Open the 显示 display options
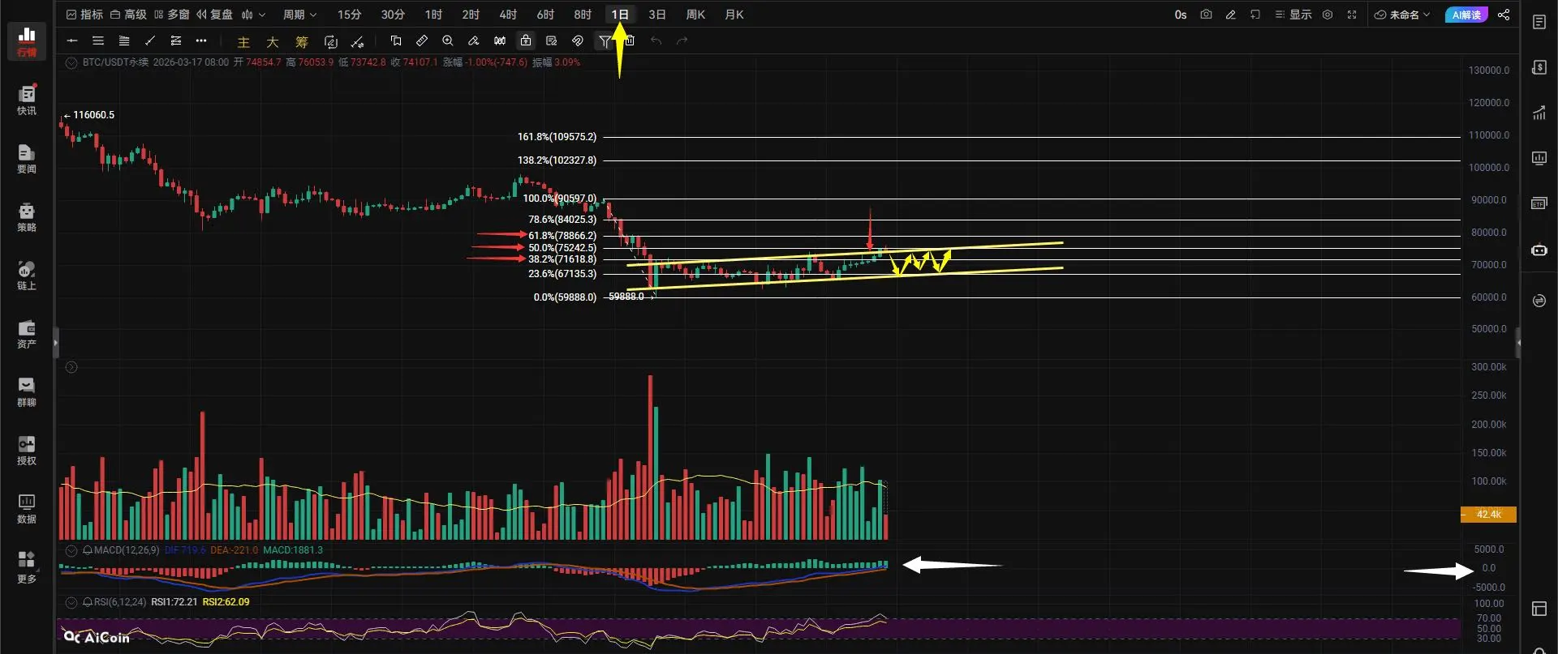This screenshot has width=1558, height=654. [x=1293, y=15]
